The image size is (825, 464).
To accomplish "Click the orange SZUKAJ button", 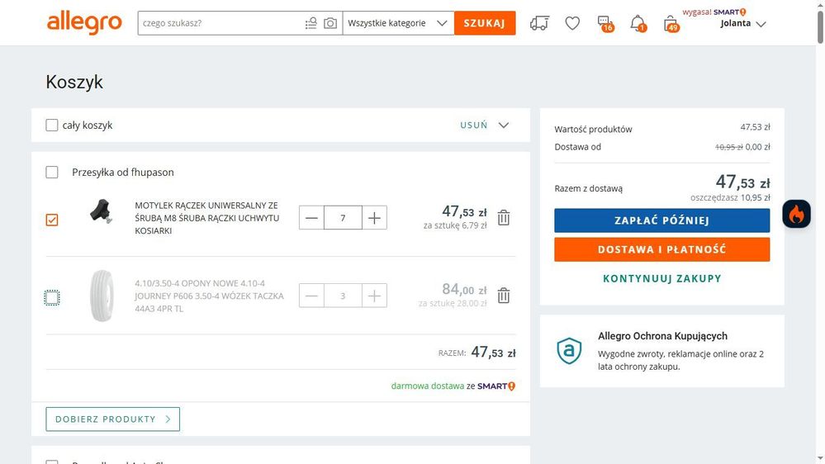I will coord(485,23).
